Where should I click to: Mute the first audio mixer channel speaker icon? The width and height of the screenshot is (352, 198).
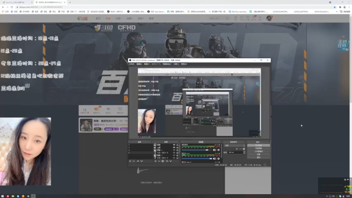tap(215, 150)
